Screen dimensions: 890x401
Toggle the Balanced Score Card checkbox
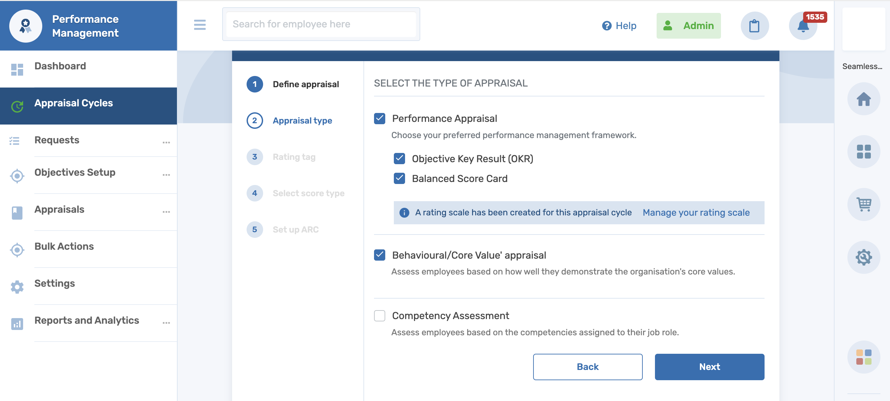coord(399,178)
